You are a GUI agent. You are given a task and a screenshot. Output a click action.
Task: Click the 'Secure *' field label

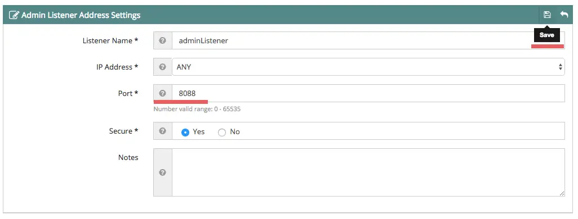[x=123, y=131]
